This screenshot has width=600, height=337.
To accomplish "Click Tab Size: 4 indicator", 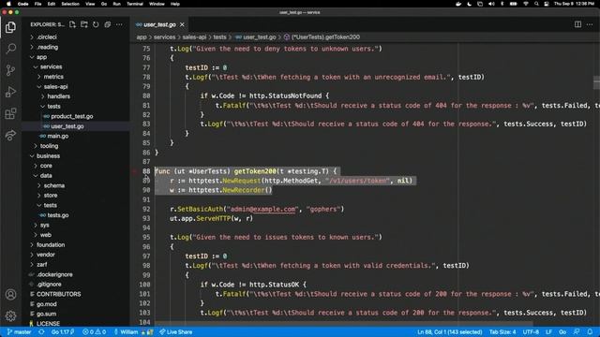I will [502, 332].
